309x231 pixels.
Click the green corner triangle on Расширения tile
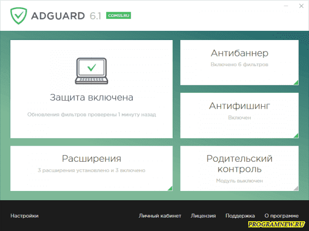170,188
